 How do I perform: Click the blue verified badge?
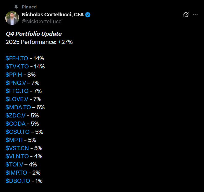(x=88, y=15)
